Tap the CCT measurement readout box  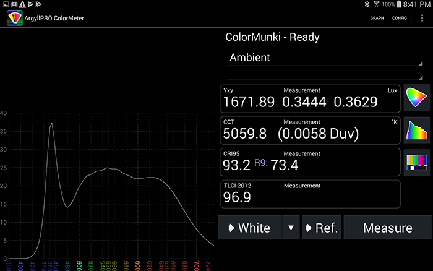(x=311, y=131)
